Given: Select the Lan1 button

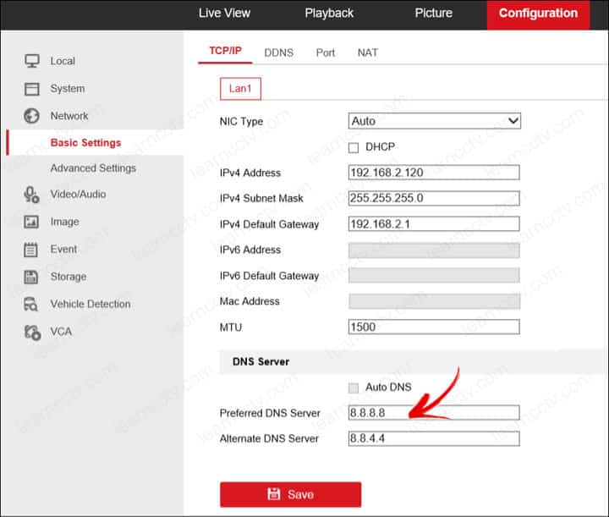Looking at the screenshot, I should [x=241, y=89].
